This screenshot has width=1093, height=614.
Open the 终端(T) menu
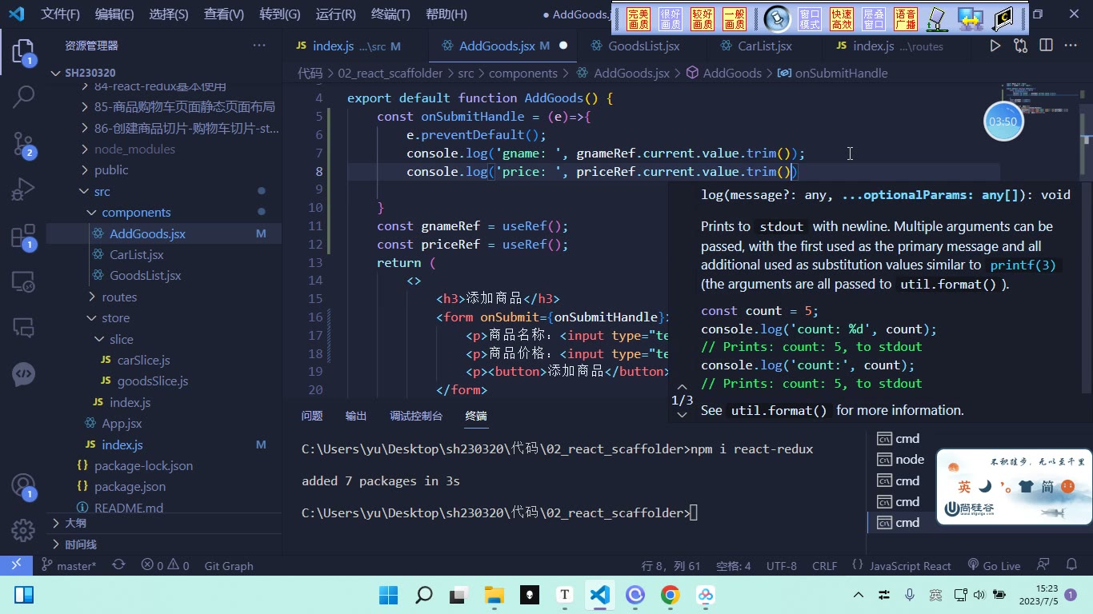click(390, 14)
